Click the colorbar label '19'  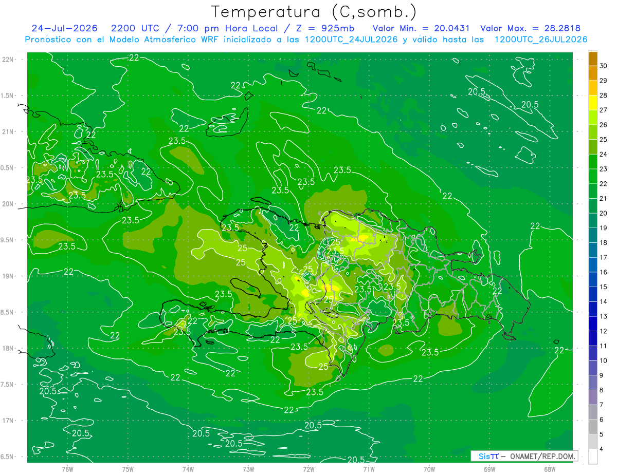coord(604,228)
